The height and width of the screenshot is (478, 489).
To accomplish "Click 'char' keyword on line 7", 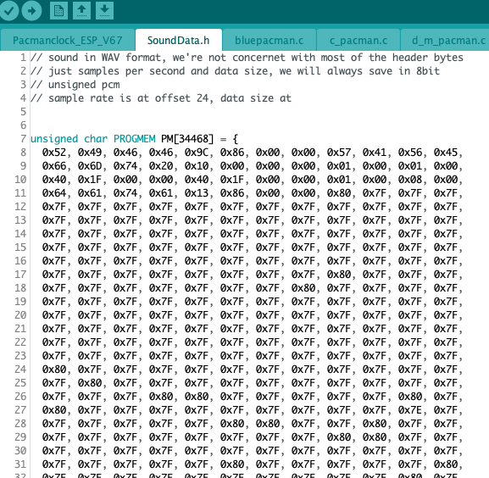I will click(x=96, y=139).
